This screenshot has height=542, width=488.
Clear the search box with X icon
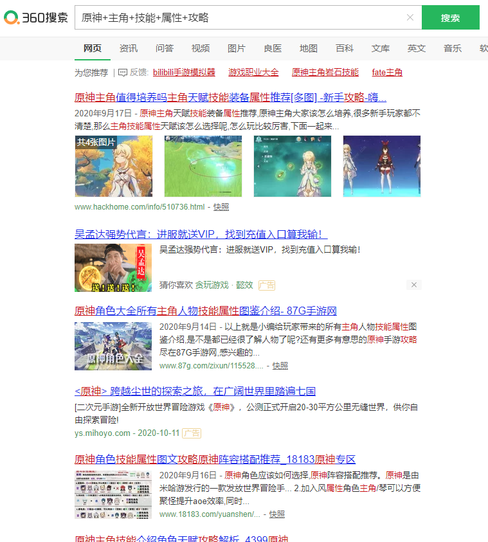point(410,17)
